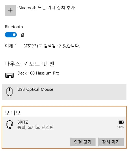This screenshot has width=130, height=152.
Task: Click the Bluetooth heading above the toggle
Action: 14,27
